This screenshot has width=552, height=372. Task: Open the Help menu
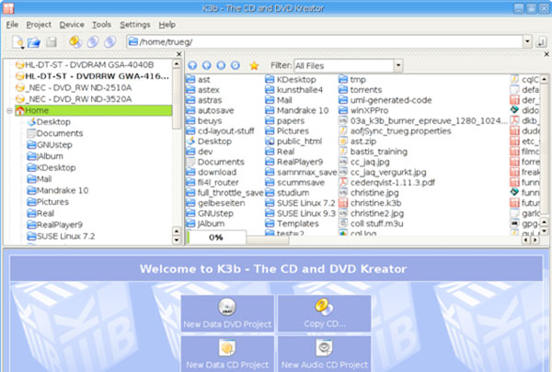click(167, 25)
